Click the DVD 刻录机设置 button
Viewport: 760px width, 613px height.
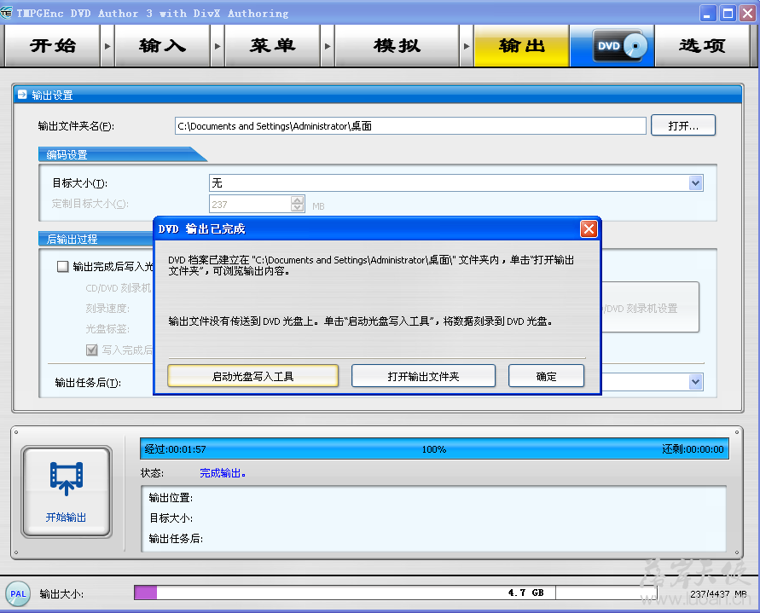click(649, 307)
